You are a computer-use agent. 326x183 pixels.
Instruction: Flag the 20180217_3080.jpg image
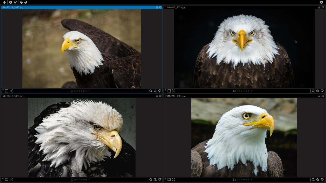click(72, 180)
